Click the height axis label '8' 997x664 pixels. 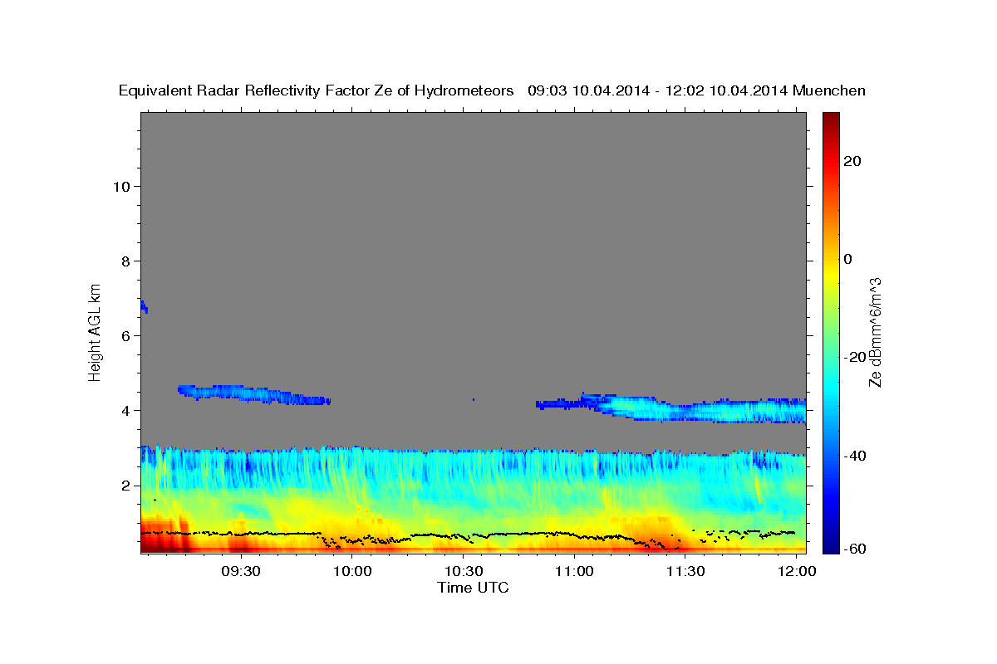click(125, 261)
